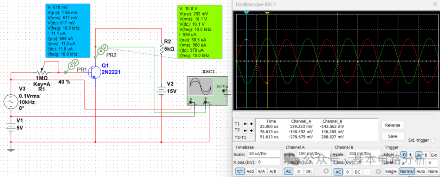Click Channel B invert minus button
The height and width of the screenshot is (177, 440).
pos(367,172)
